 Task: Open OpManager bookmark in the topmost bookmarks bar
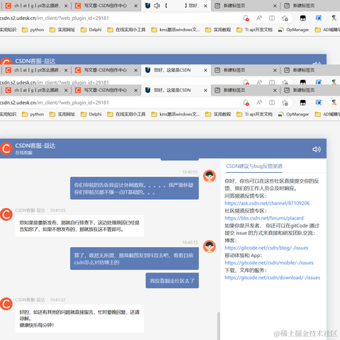tap(293, 30)
